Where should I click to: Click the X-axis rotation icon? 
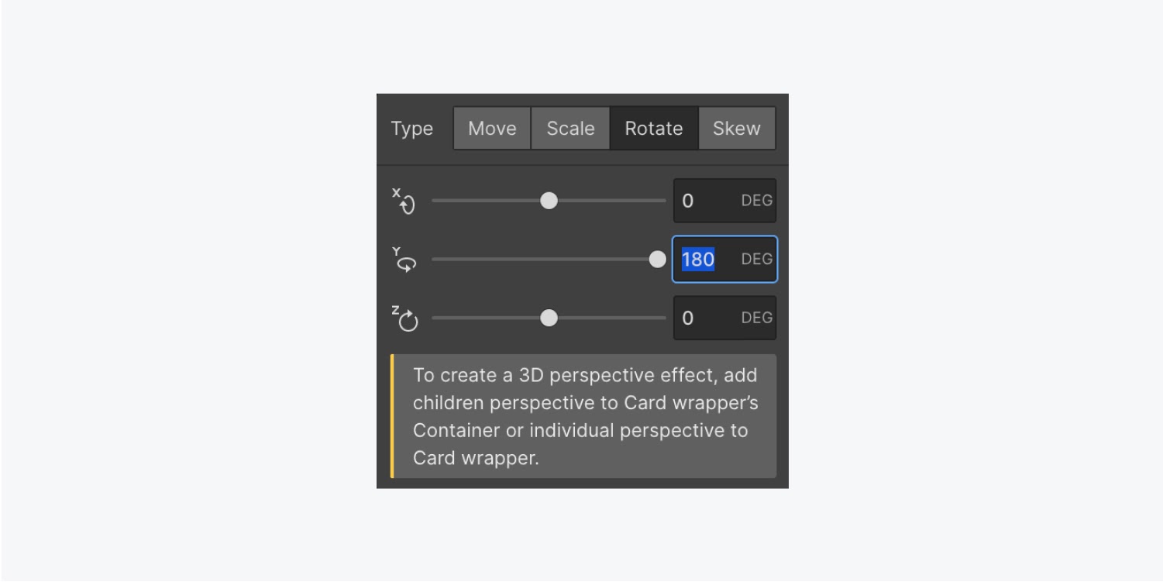tap(404, 201)
